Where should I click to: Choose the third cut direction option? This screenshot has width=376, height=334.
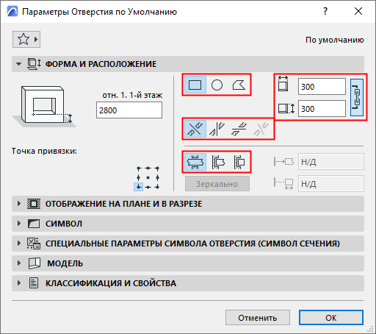tap(239, 129)
